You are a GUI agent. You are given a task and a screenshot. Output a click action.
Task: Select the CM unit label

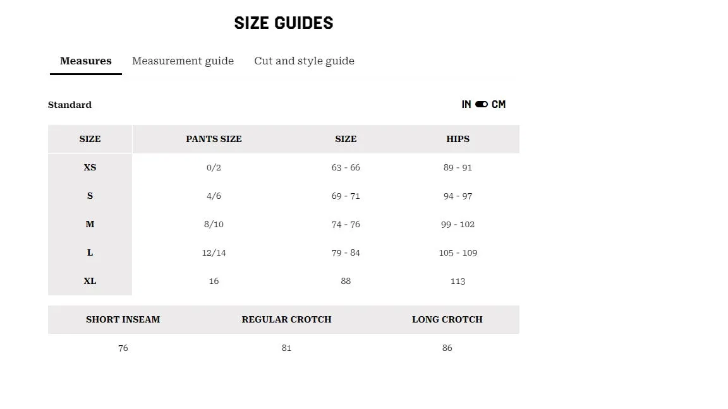click(x=499, y=104)
